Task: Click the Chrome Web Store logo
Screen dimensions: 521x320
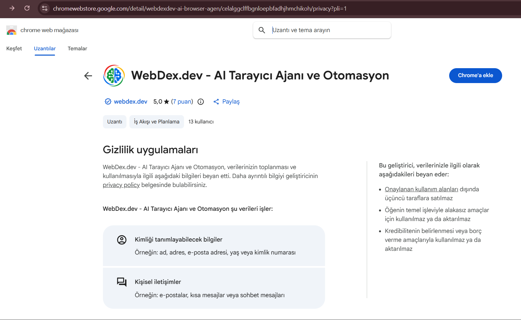Action: click(12, 30)
